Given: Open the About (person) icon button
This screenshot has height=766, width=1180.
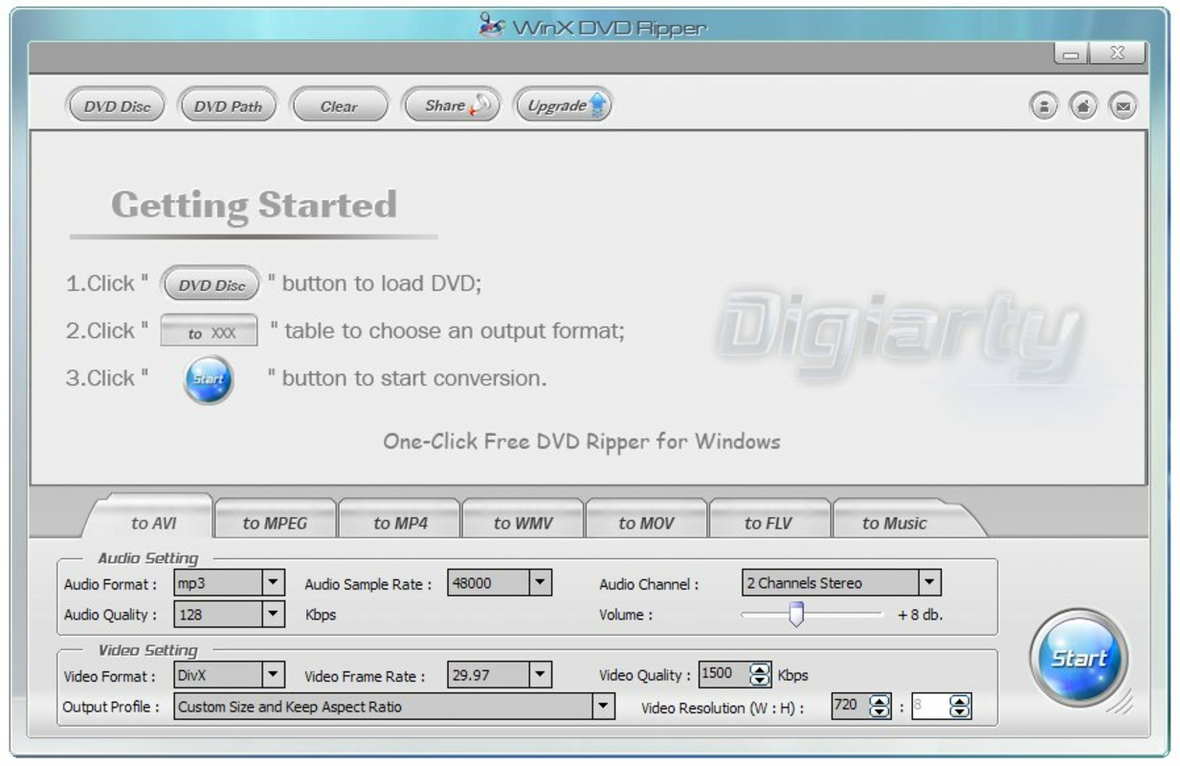Looking at the screenshot, I should pyautogui.click(x=1043, y=106).
